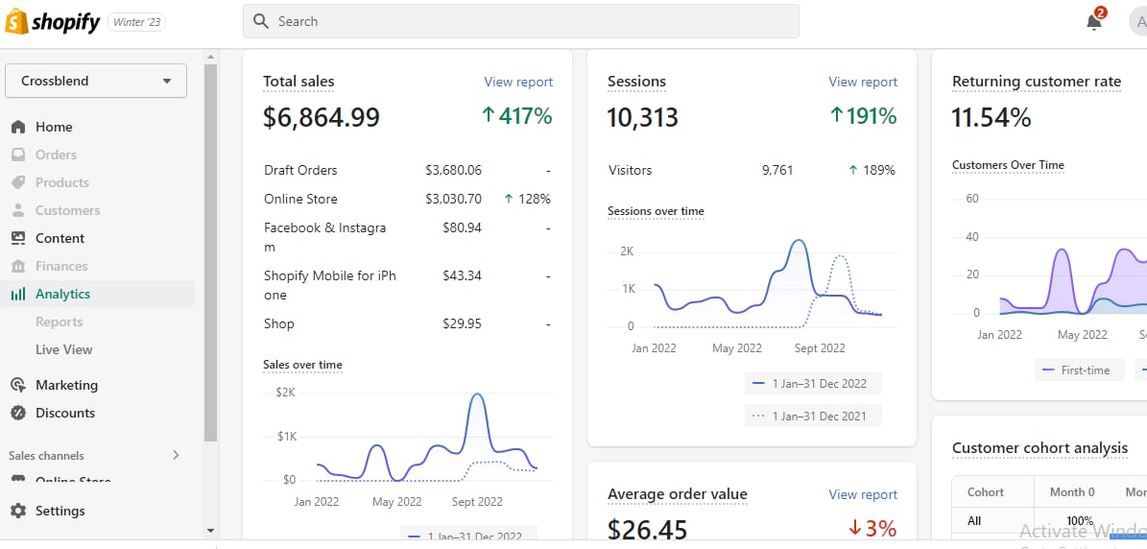Viewport: 1147px width, 549px height.
Task: View report for Sessions
Action: tap(863, 82)
